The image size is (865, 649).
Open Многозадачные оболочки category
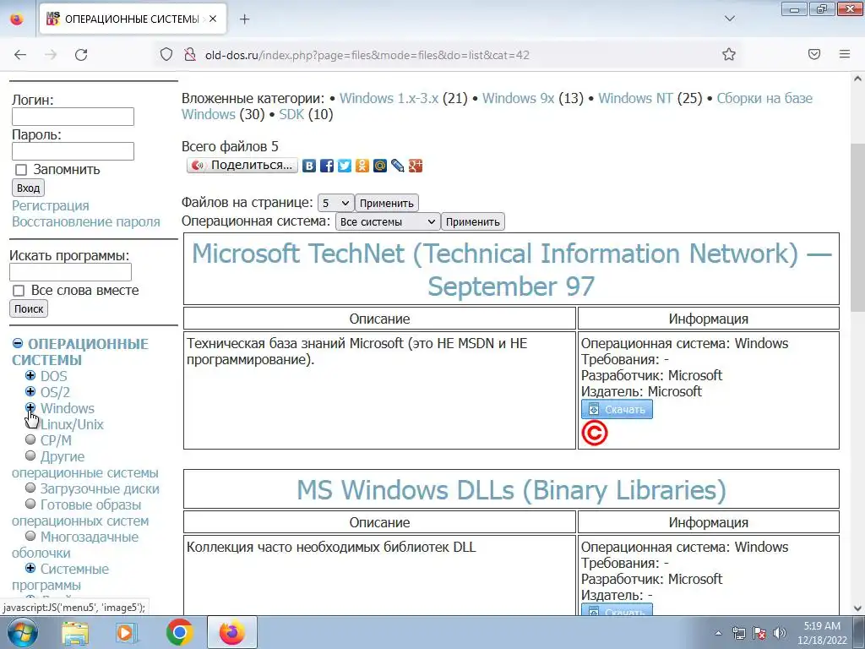[x=75, y=545]
